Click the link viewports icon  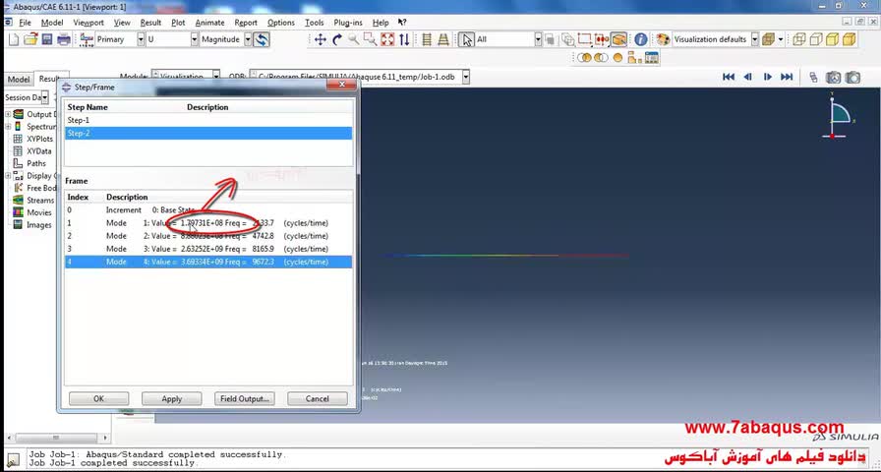click(813, 78)
